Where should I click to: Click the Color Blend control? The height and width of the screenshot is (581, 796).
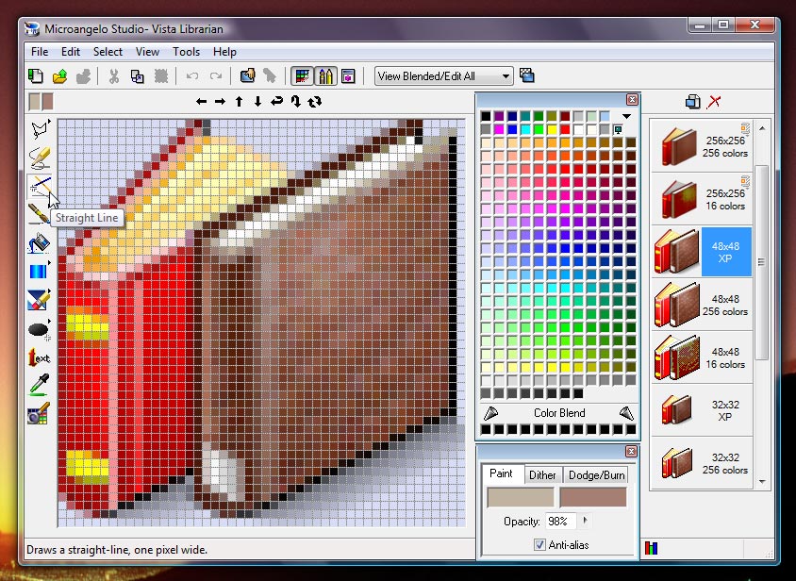click(x=558, y=413)
